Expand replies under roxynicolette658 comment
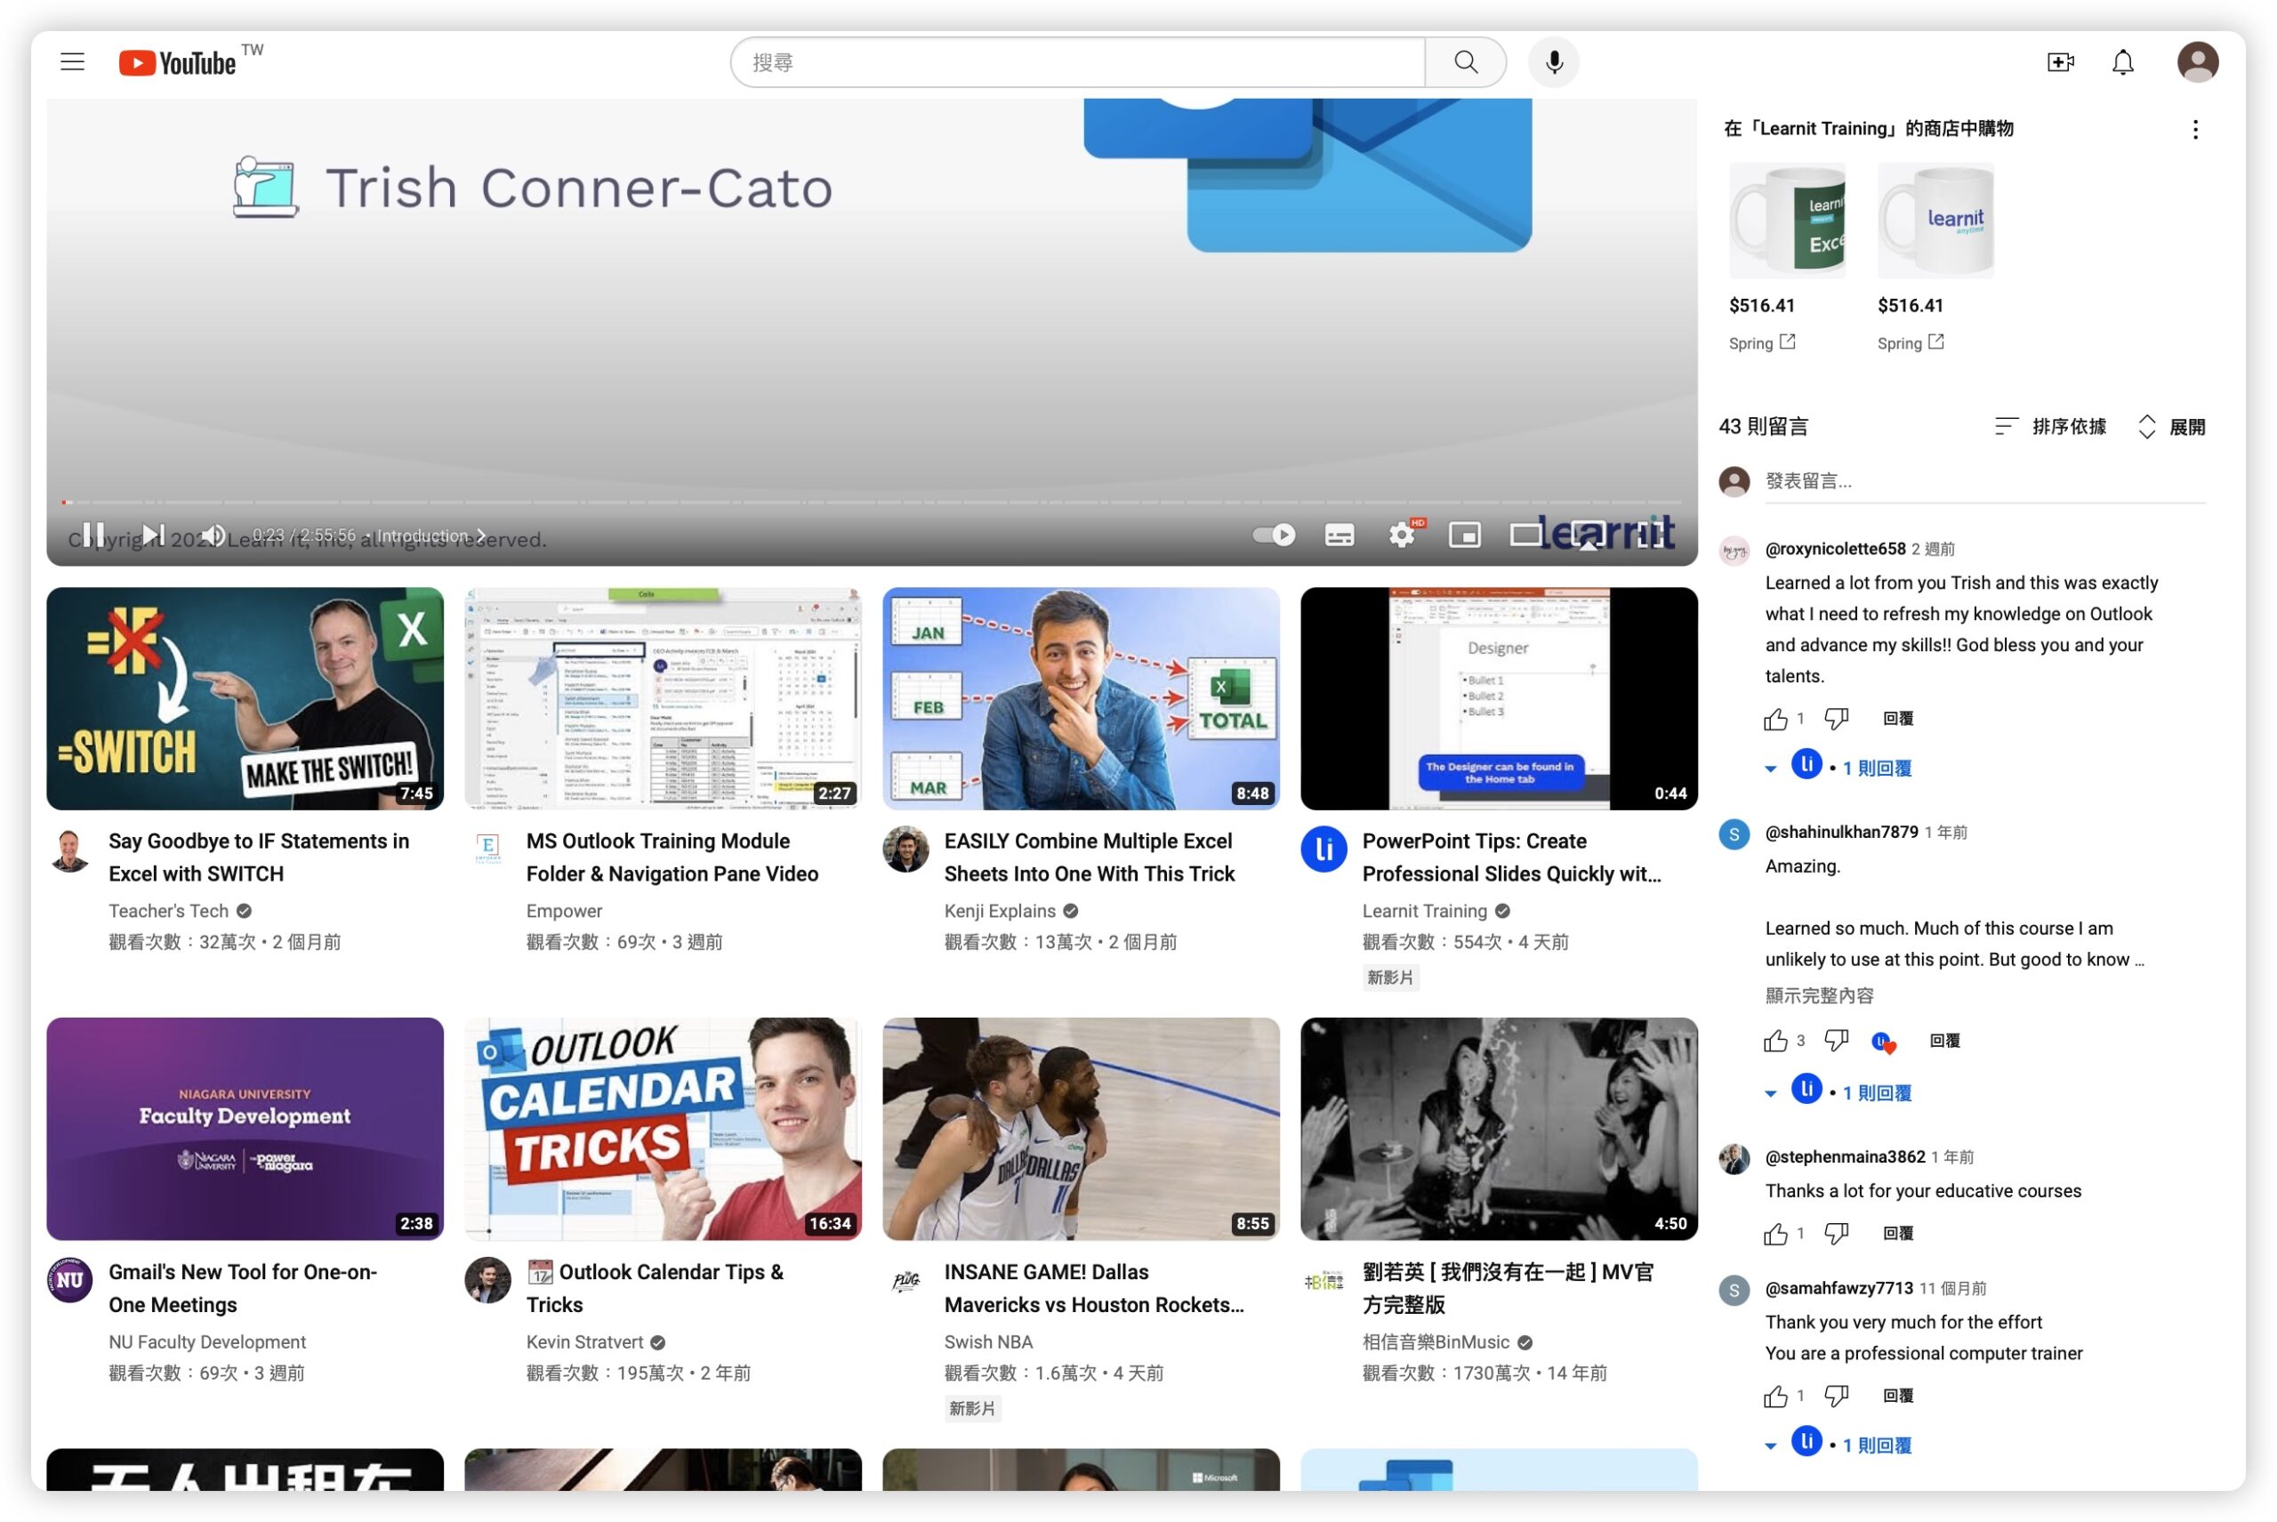 [x=1838, y=767]
